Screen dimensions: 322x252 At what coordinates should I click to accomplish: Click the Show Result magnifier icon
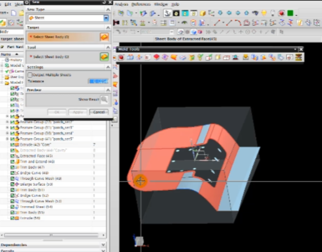point(104,99)
